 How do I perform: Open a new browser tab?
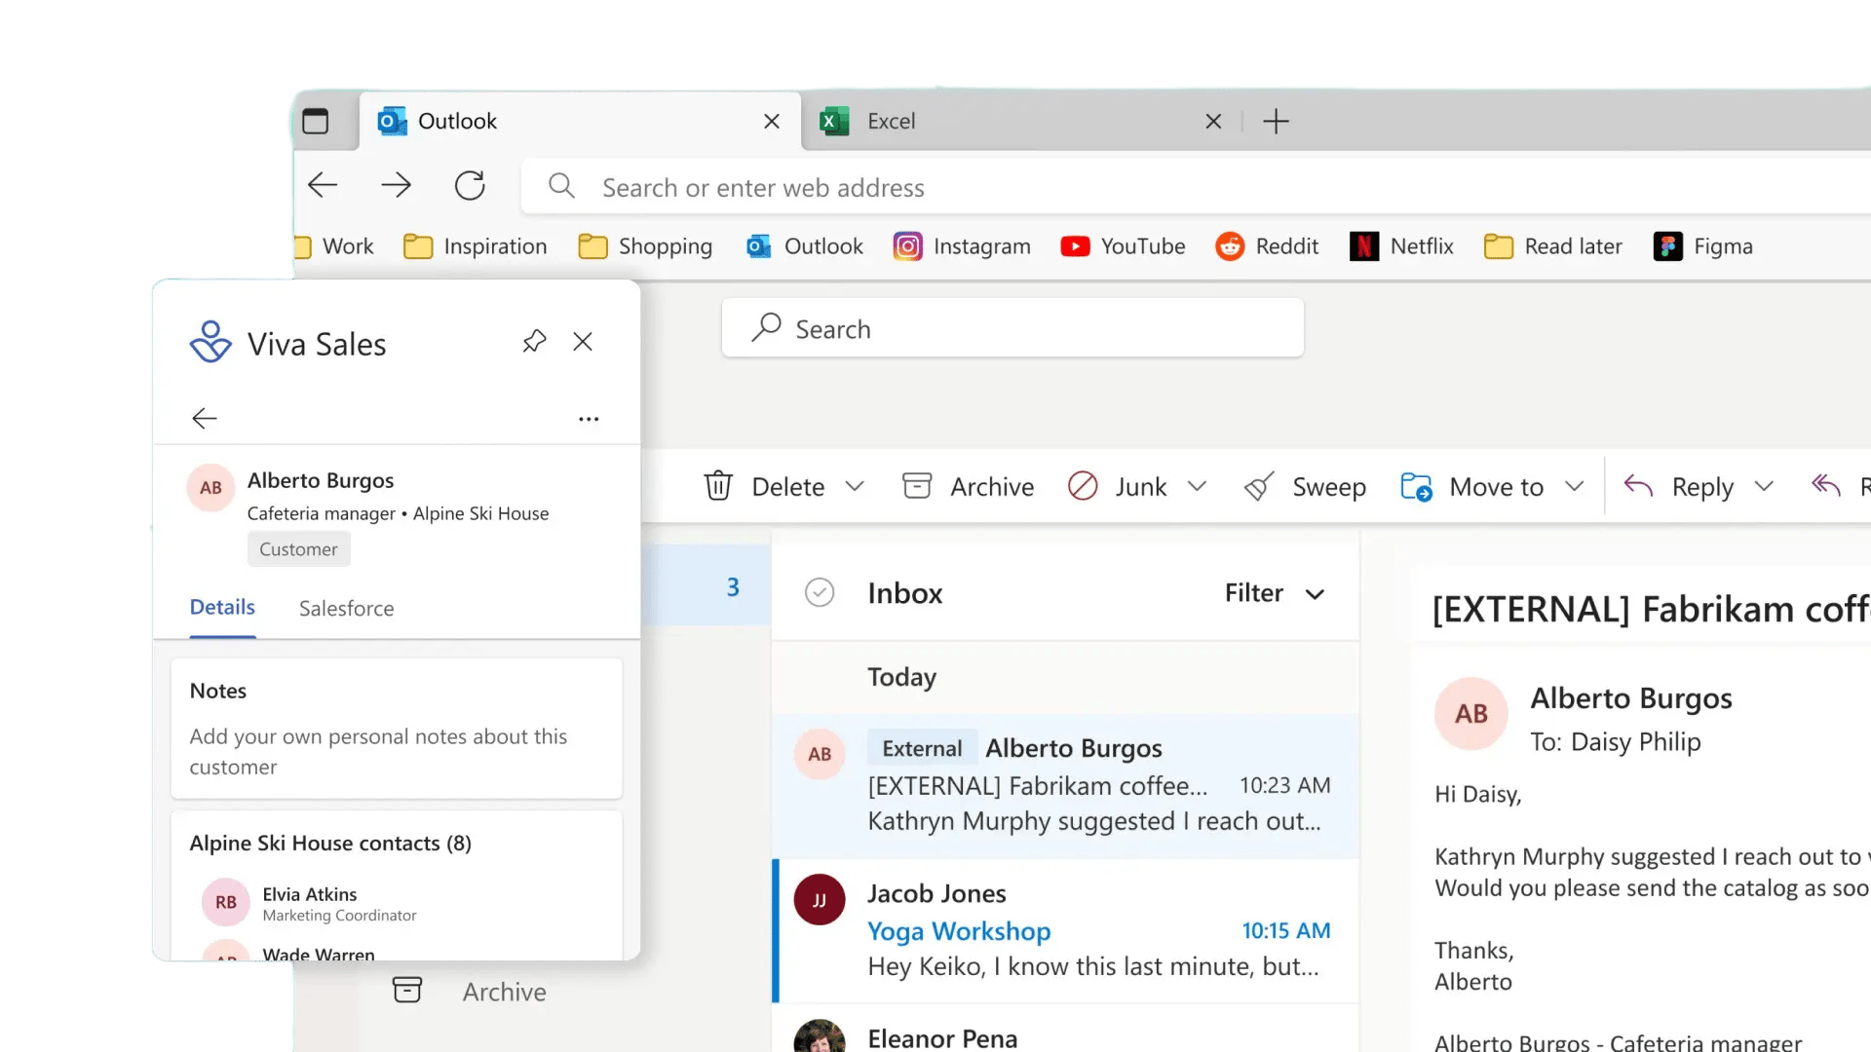[x=1276, y=122]
